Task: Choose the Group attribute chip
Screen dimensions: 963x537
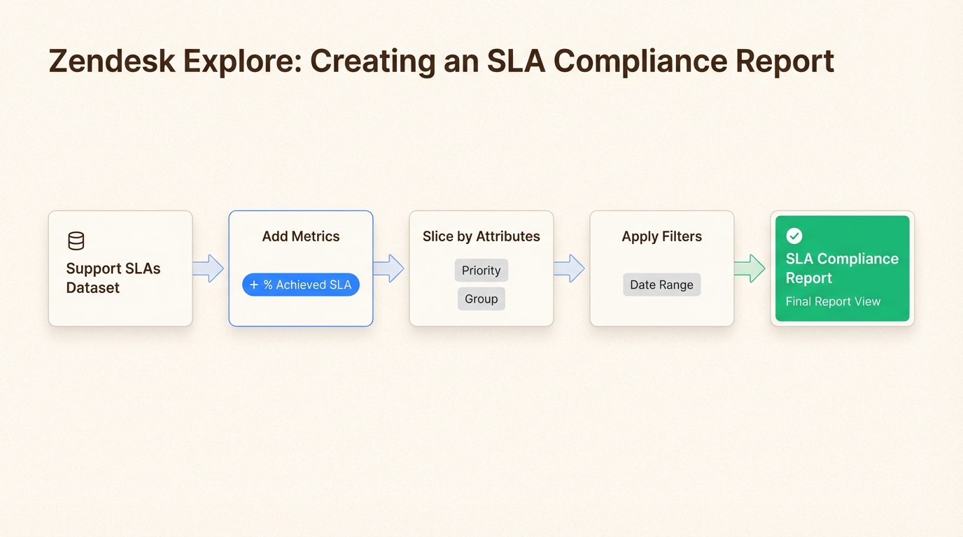Action: [x=481, y=299]
